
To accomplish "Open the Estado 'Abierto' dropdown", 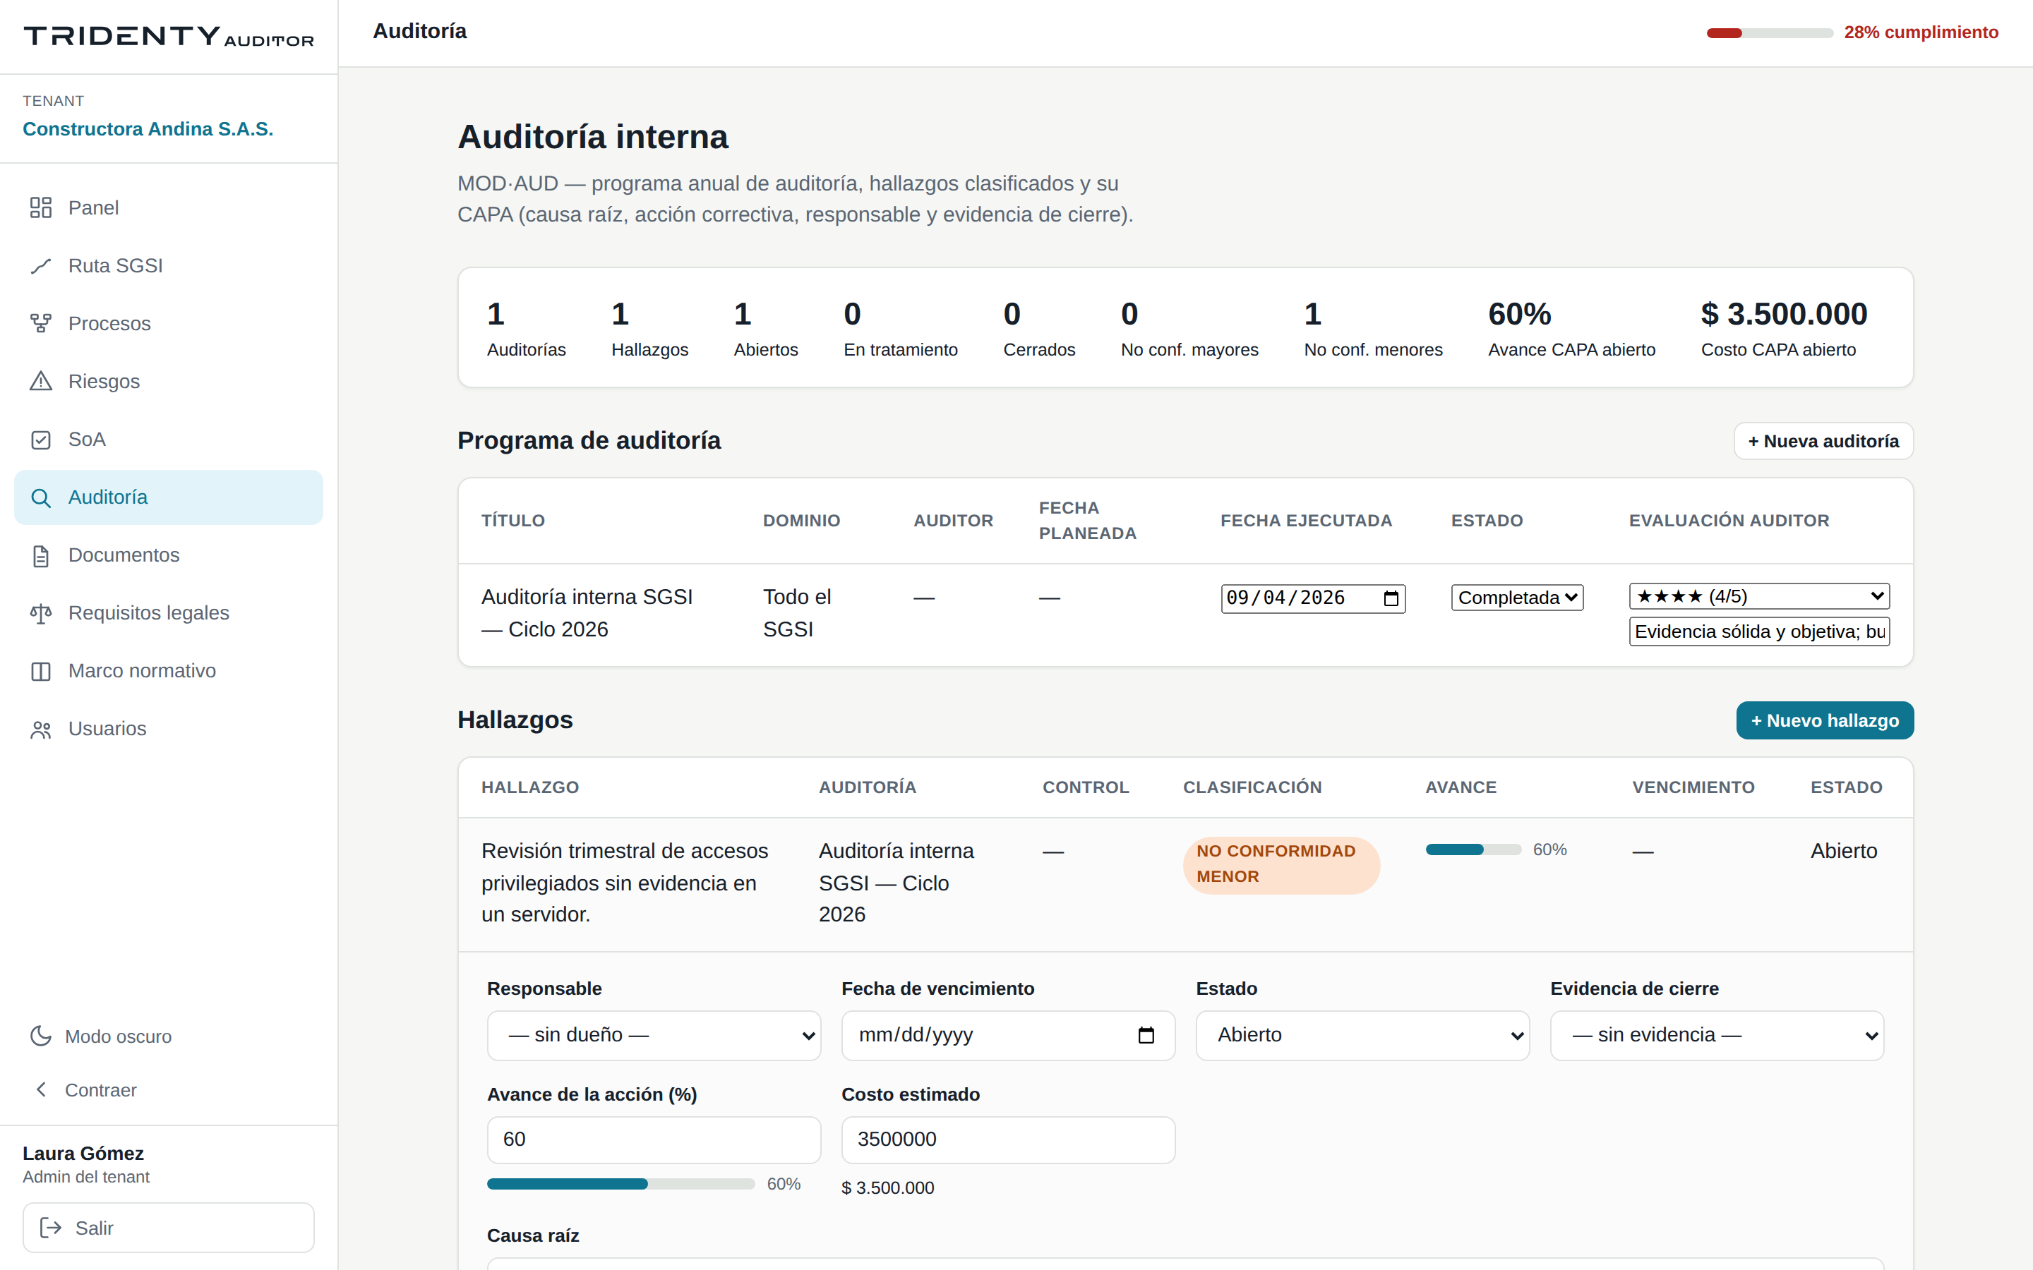I will [x=1362, y=1035].
